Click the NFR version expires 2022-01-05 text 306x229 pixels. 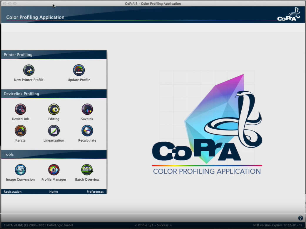coord(278,225)
